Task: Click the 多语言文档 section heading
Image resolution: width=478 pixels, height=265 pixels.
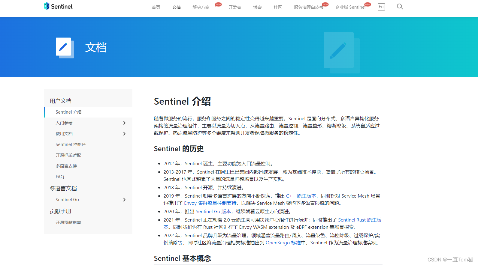Action: pos(63,189)
